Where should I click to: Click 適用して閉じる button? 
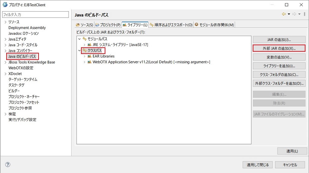[258, 165]
